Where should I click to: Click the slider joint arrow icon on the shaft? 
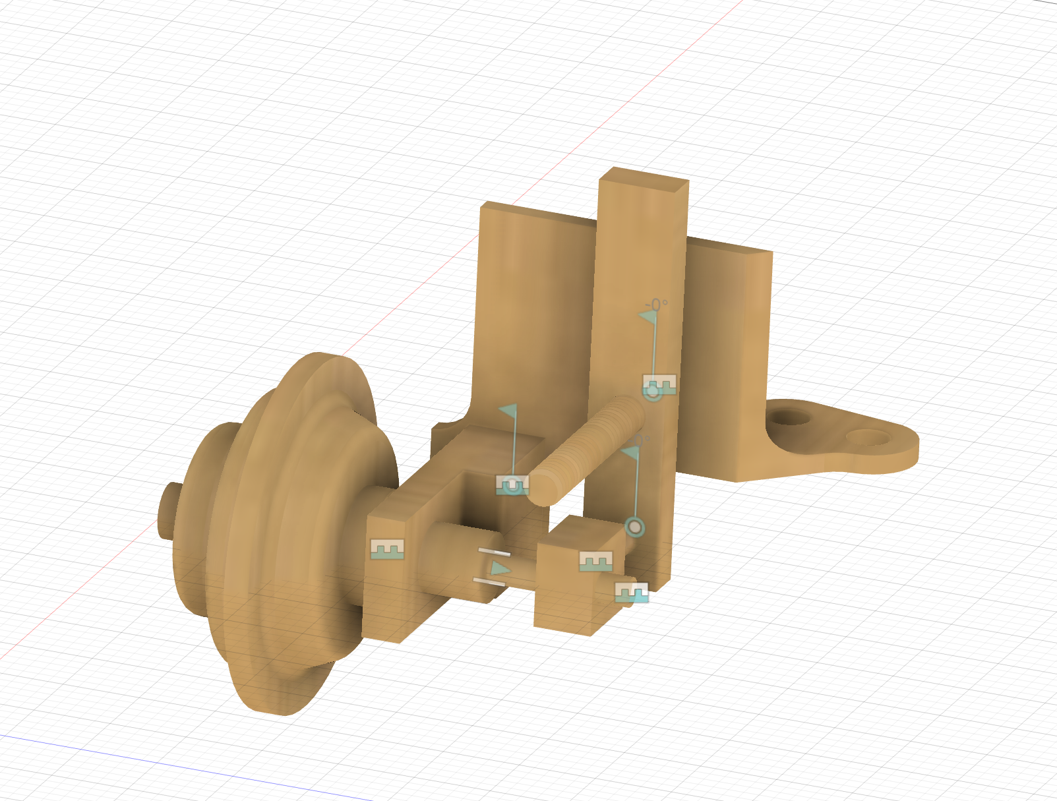coord(500,568)
